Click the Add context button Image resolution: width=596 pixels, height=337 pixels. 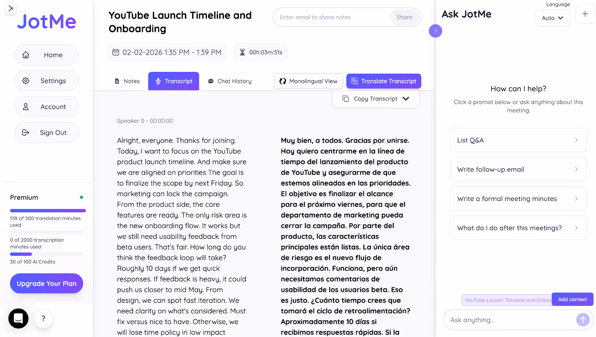[x=573, y=299]
